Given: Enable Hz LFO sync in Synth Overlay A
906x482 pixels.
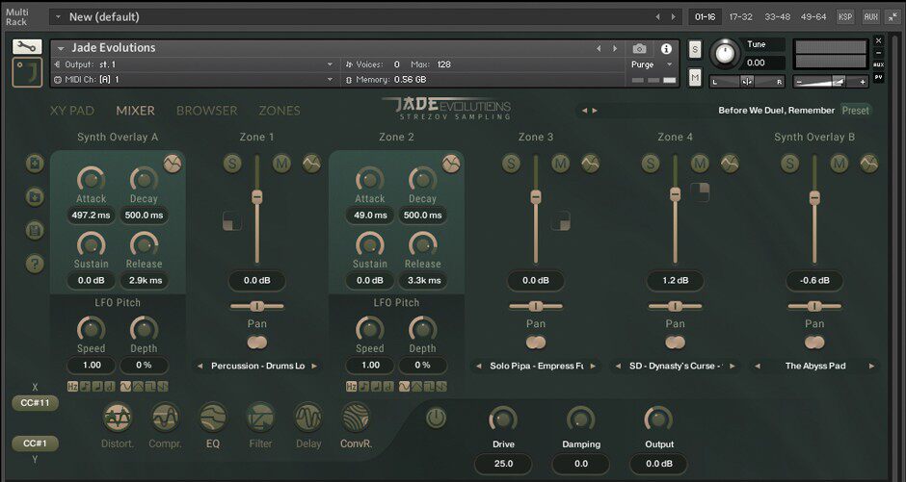Looking at the screenshot, I should tap(73, 387).
